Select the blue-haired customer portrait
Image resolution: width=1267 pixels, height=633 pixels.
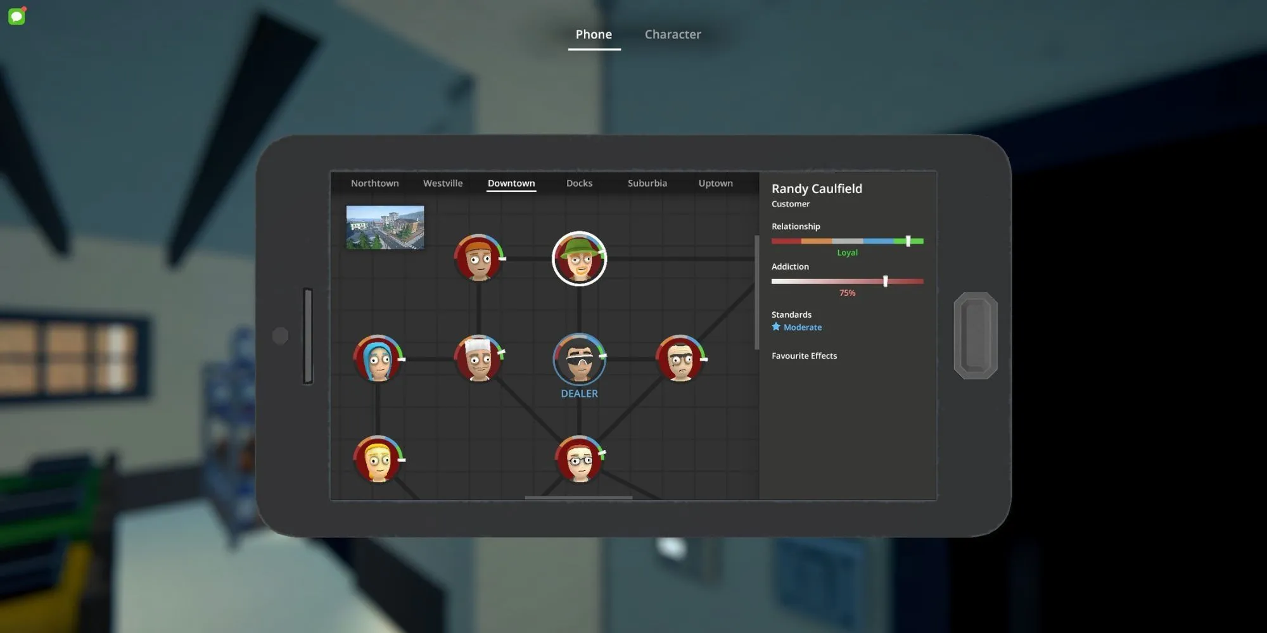pyautogui.click(x=378, y=359)
